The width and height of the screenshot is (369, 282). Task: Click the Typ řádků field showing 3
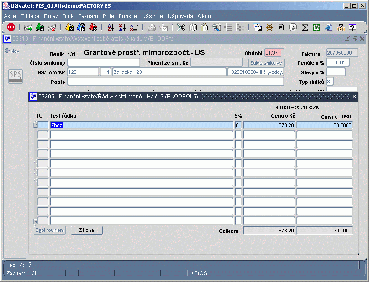click(x=330, y=82)
